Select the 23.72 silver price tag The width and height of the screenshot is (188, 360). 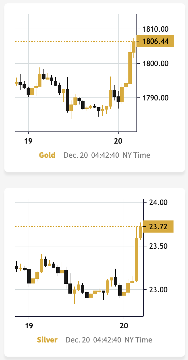(x=158, y=227)
